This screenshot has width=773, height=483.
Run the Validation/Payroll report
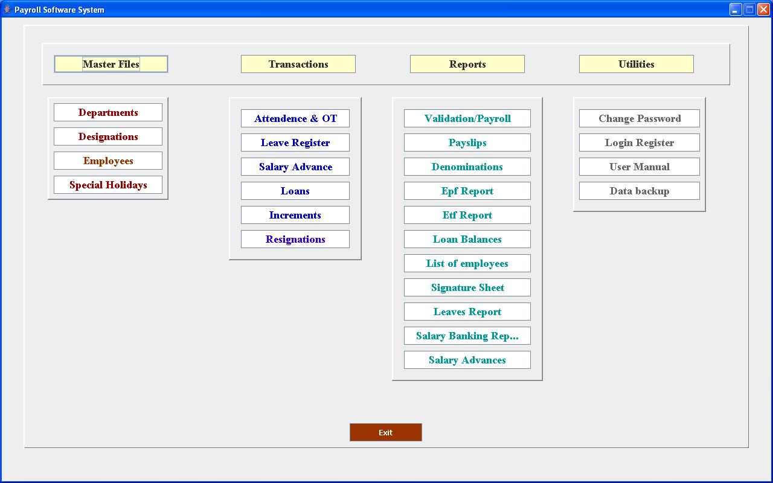click(467, 118)
